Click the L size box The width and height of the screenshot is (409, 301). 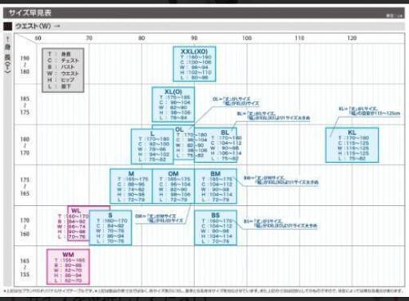click(153, 146)
